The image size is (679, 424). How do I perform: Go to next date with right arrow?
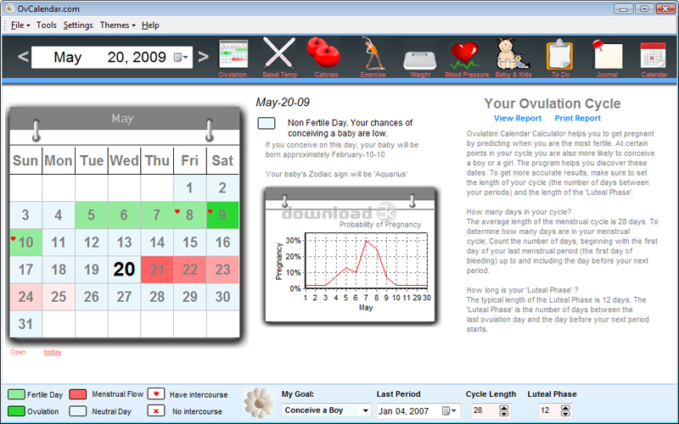(x=203, y=57)
